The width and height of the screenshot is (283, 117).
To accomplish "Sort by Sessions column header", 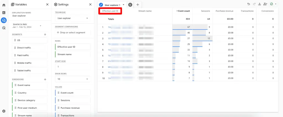I will click(x=205, y=11).
